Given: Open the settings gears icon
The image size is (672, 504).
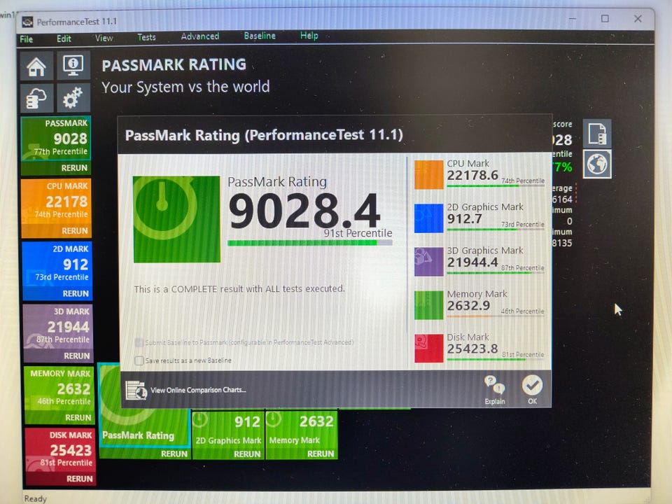Looking at the screenshot, I should (73, 98).
